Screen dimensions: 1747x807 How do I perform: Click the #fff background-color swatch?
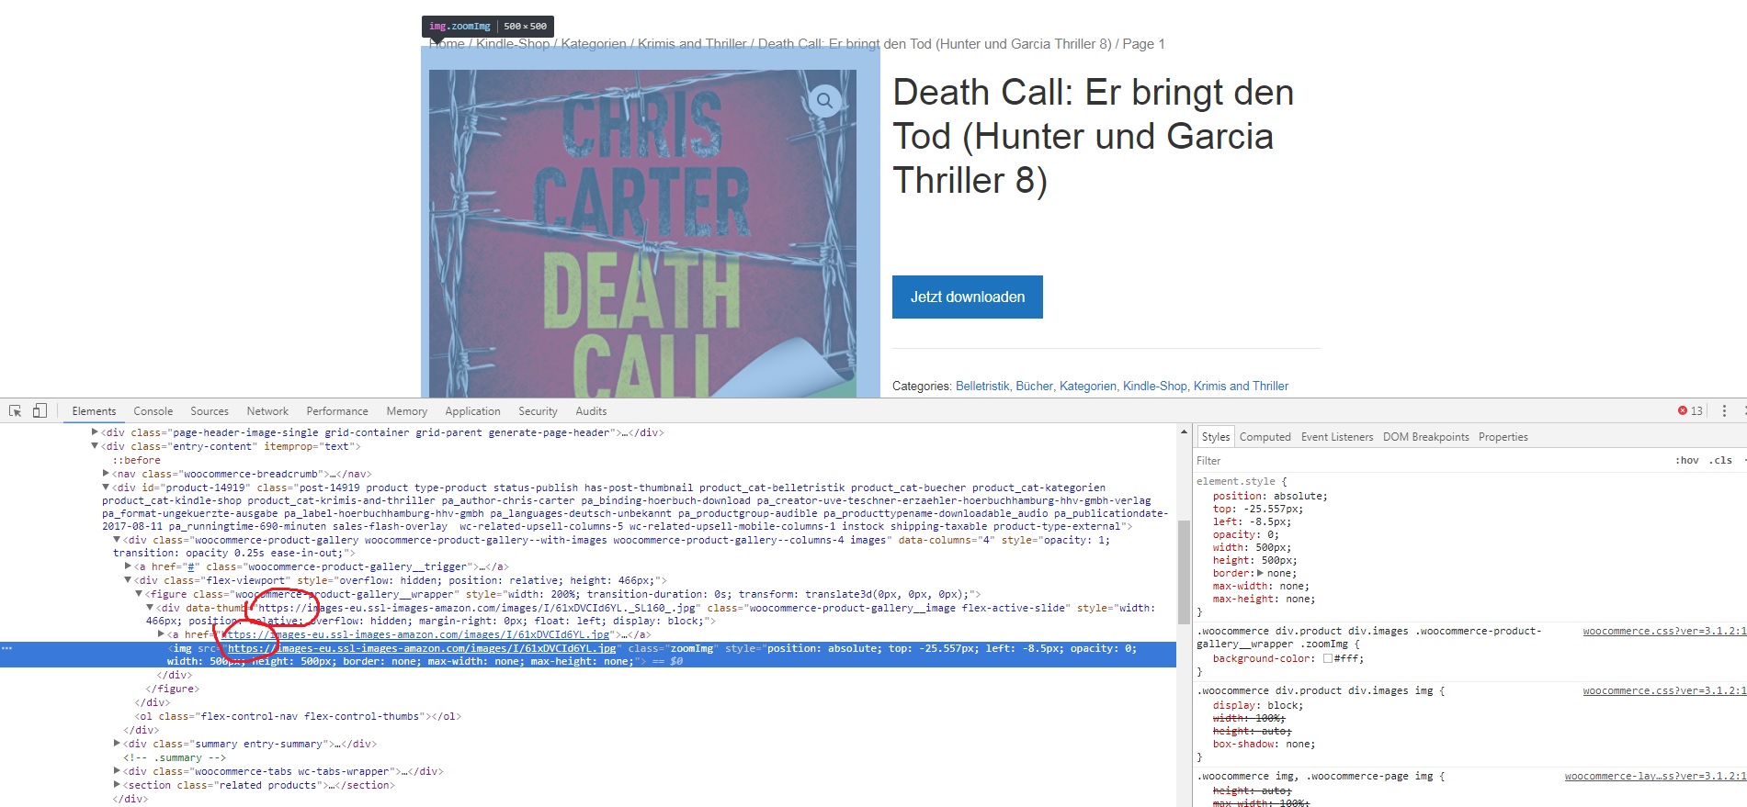pos(1328,658)
